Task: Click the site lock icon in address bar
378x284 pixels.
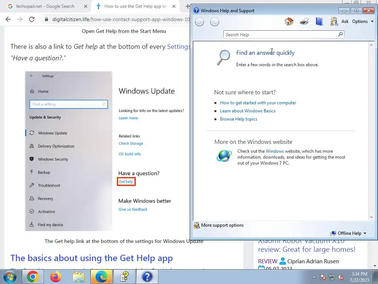Action: pyautogui.click(x=47, y=19)
